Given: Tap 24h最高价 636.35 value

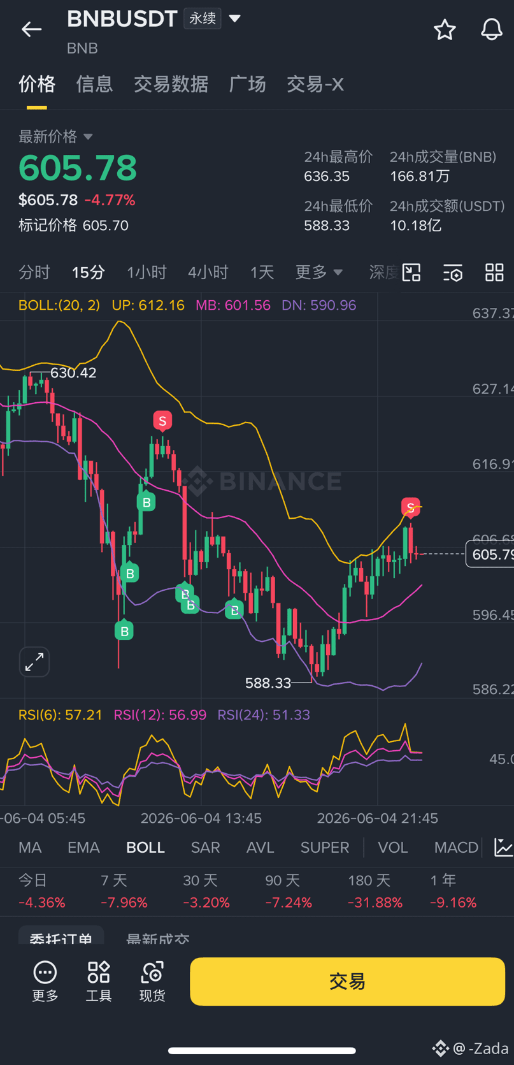Looking at the screenshot, I should (x=327, y=176).
